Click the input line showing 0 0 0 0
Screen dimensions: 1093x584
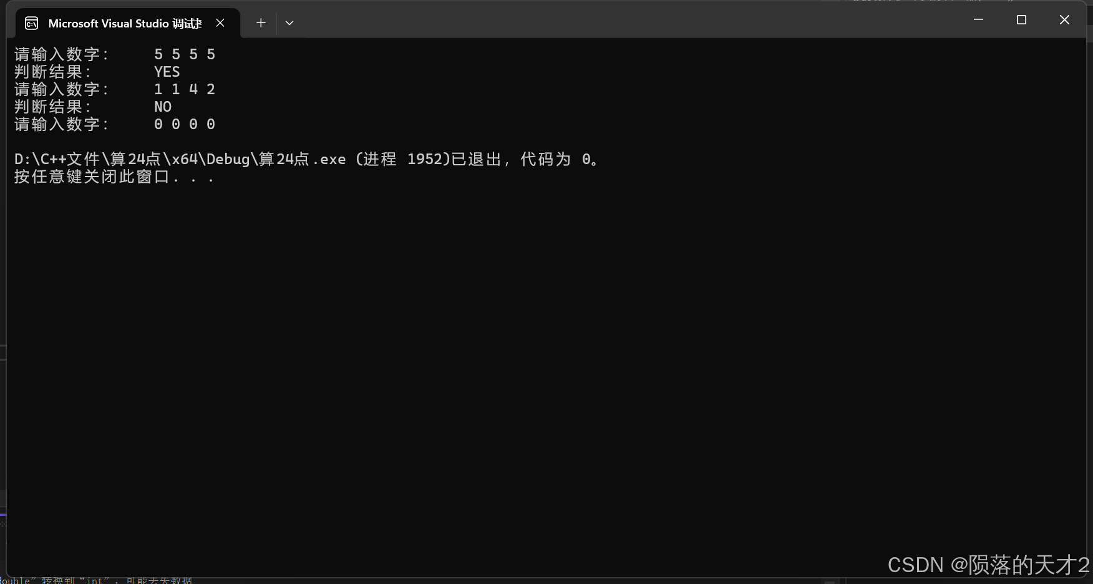(185, 124)
